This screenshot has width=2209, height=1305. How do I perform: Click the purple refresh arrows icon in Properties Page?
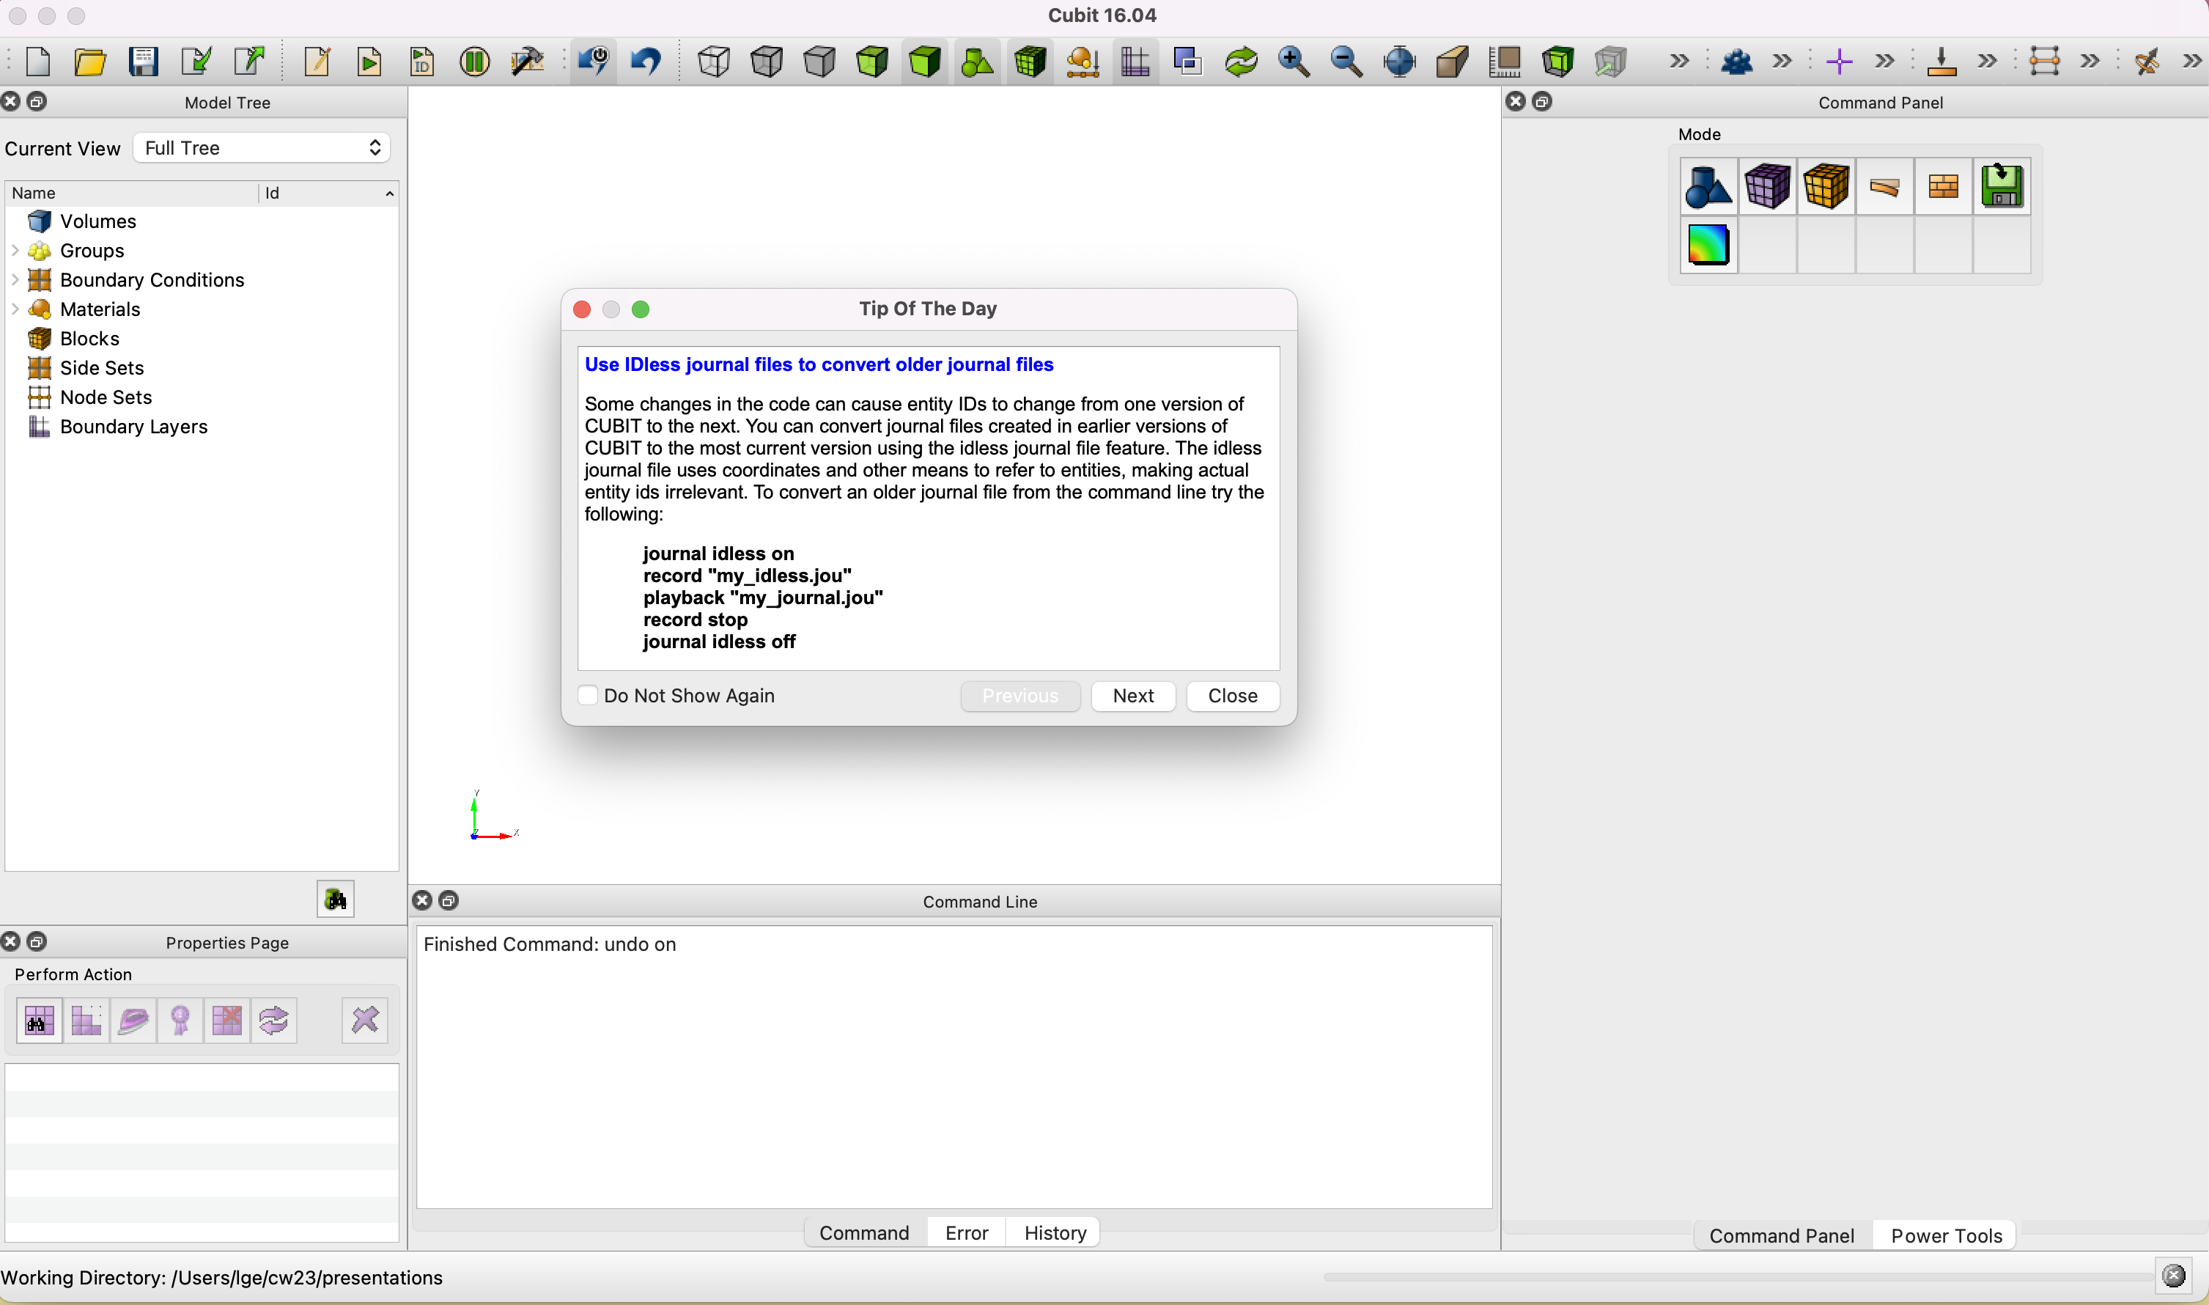pos(274,1020)
